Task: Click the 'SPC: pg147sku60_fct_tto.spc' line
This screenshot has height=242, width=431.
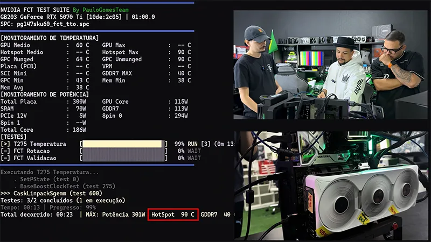Action: (45, 24)
